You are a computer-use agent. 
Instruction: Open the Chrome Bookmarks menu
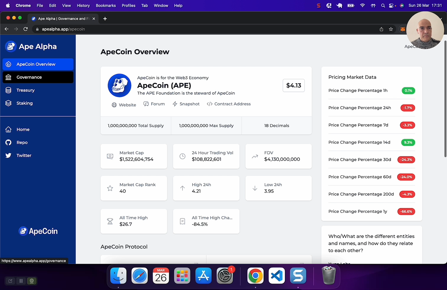coord(106,5)
